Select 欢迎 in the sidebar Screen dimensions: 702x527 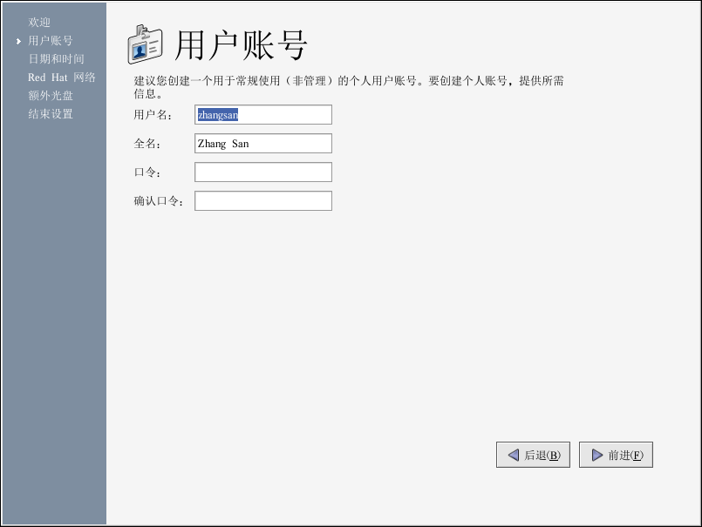coord(39,22)
